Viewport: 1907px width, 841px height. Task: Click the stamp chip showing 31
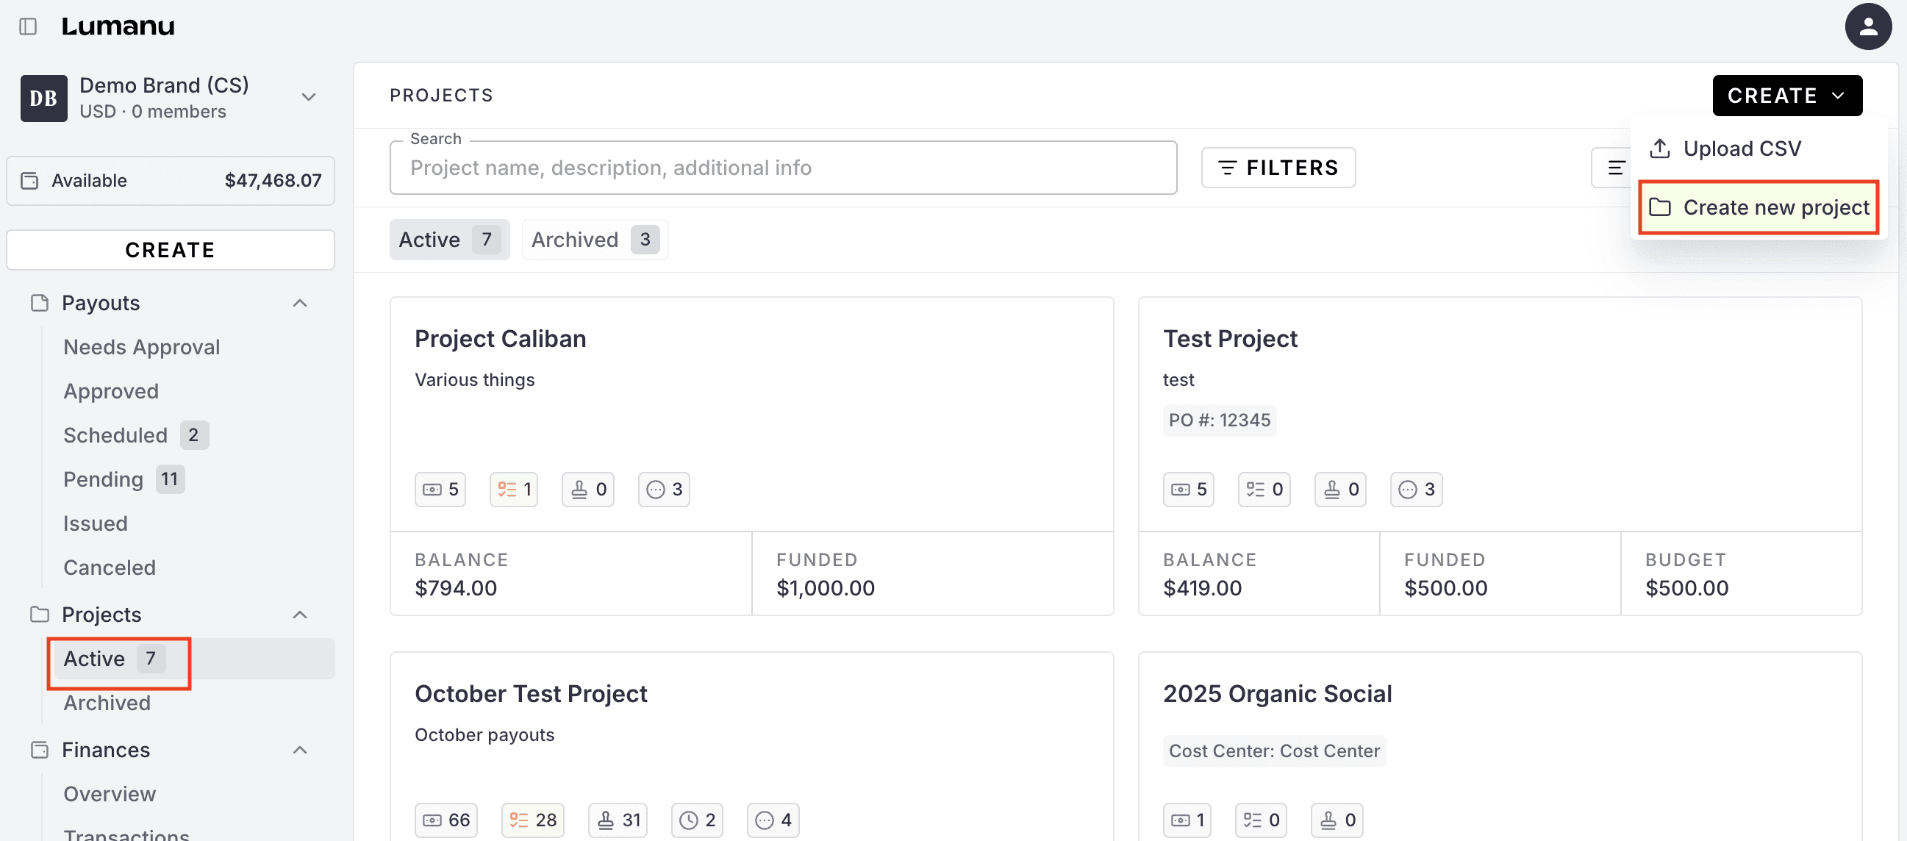tap(618, 820)
